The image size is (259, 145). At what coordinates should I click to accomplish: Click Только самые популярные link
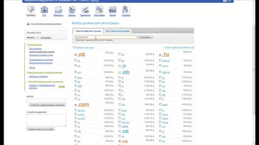coord(179,48)
